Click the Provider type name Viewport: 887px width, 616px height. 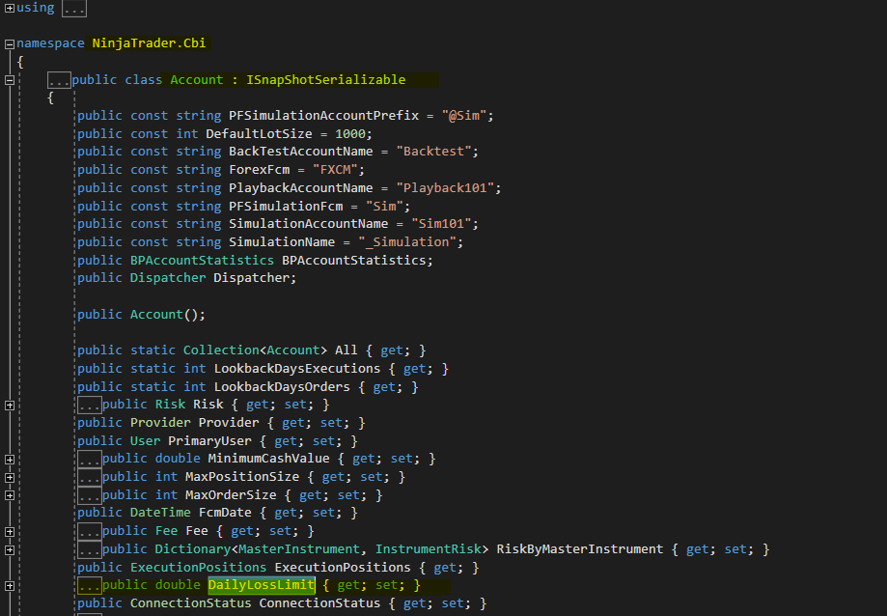[x=160, y=423]
